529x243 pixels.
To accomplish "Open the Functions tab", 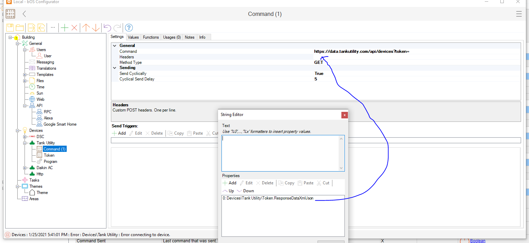I will (151, 37).
